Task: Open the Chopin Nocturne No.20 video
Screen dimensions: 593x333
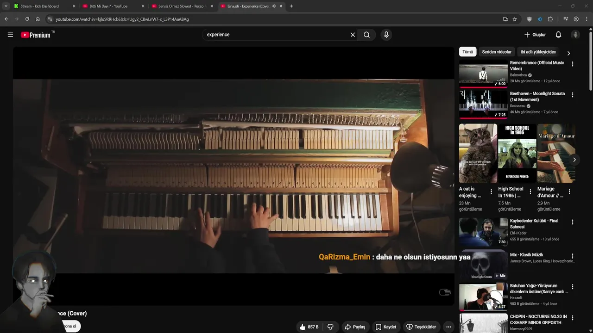Action: point(538,320)
